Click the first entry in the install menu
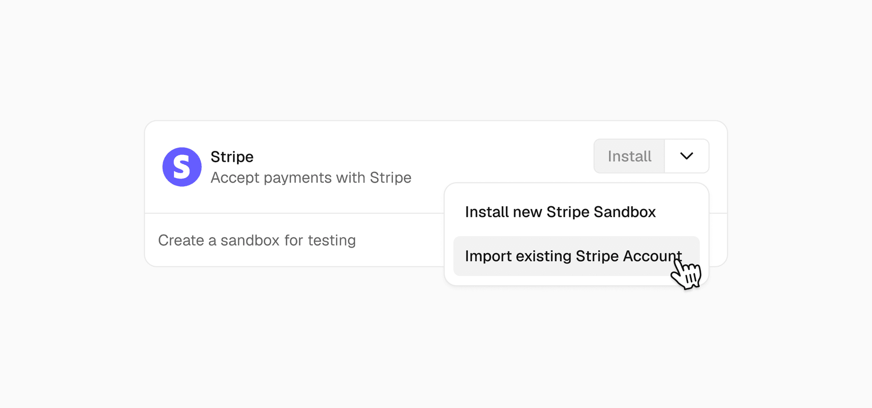The image size is (872, 408). [560, 212]
